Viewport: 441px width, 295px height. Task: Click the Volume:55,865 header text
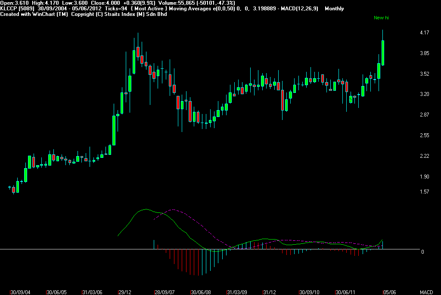click(177, 3)
